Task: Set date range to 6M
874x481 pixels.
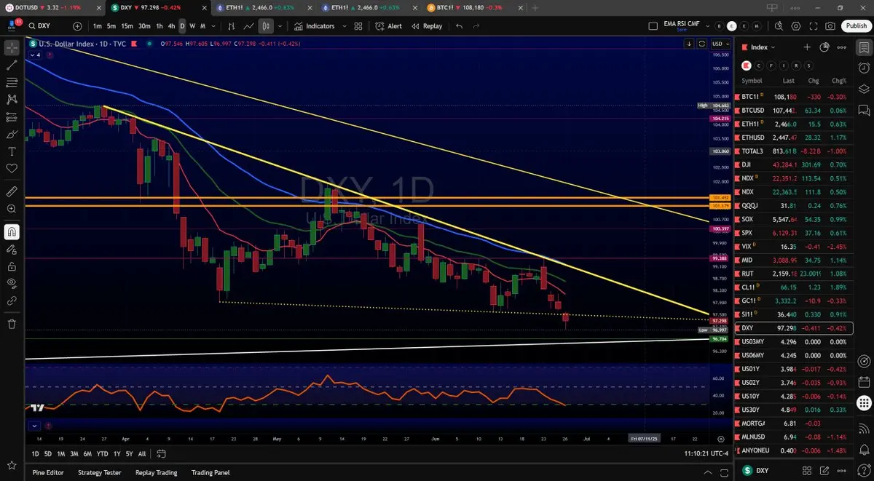Action: coord(87,453)
